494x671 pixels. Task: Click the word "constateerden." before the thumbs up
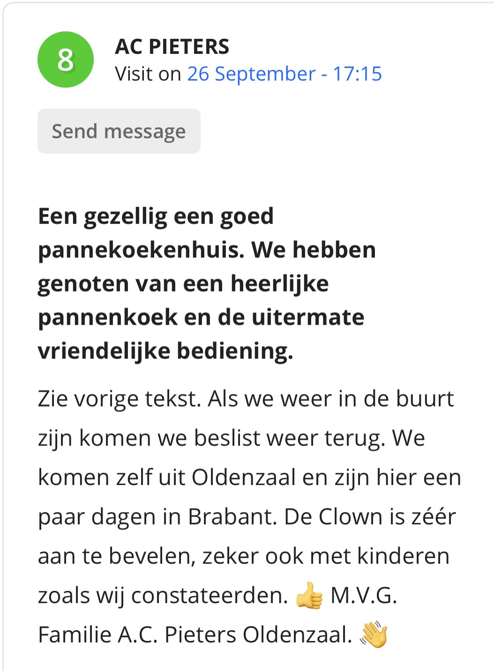point(210,596)
